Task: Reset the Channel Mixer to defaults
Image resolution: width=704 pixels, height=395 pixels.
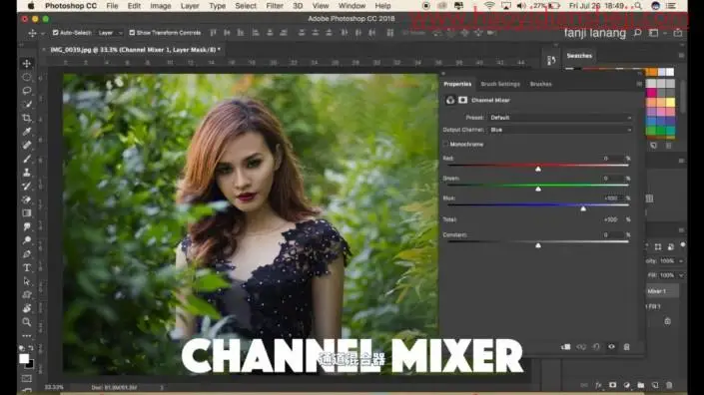Action: tap(596, 346)
